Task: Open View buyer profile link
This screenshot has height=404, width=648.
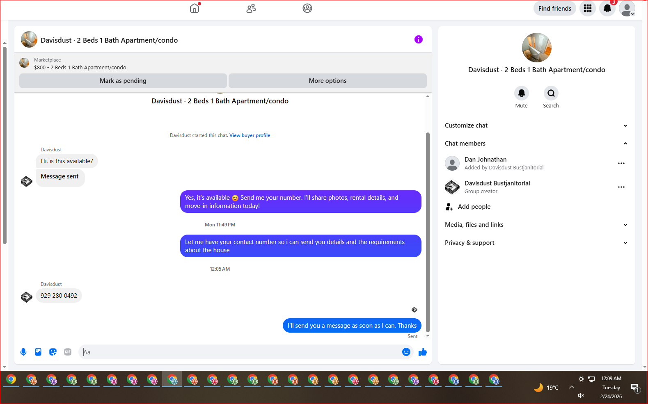Action: point(250,135)
